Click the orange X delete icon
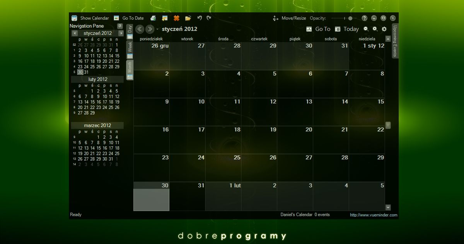Image resolution: width=464 pixels, height=244 pixels. pyautogui.click(x=176, y=18)
